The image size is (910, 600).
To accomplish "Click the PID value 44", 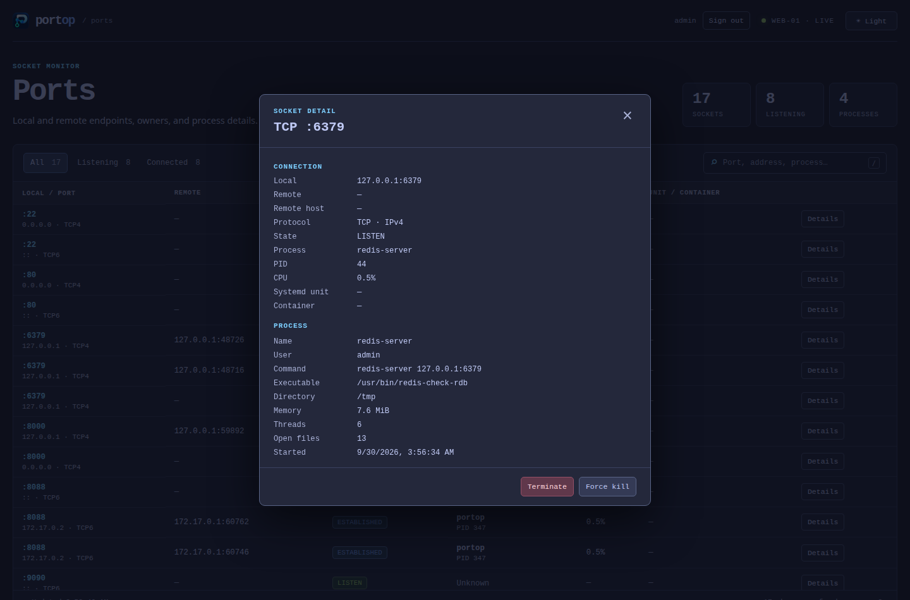I will pyautogui.click(x=361, y=264).
